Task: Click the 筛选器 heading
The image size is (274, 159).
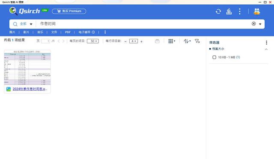Action: tap(214, 42)
